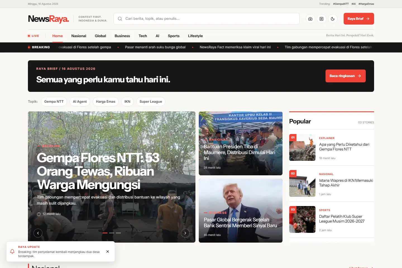This screenshot has height=268, width=402.
Task: Click Baca ringkasan button
Action: tap(346, 76)
